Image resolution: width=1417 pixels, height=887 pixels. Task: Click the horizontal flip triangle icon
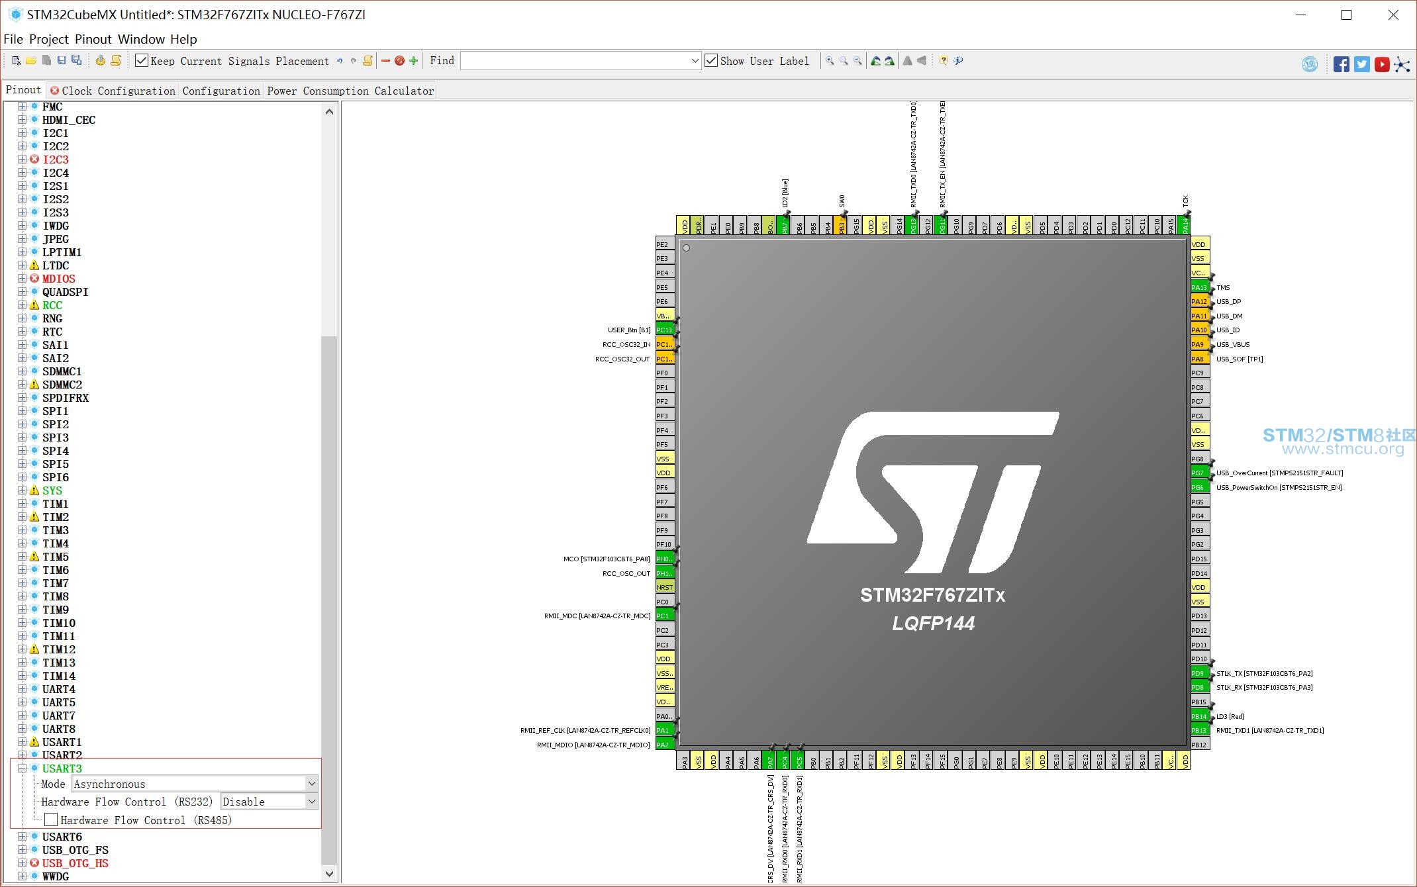(x=922, y=61)
